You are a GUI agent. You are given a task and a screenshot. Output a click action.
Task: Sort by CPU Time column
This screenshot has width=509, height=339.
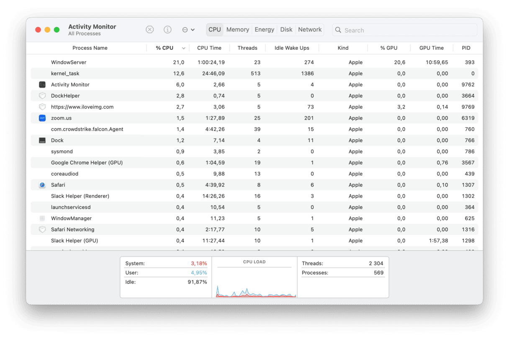(x=209, y=48)
